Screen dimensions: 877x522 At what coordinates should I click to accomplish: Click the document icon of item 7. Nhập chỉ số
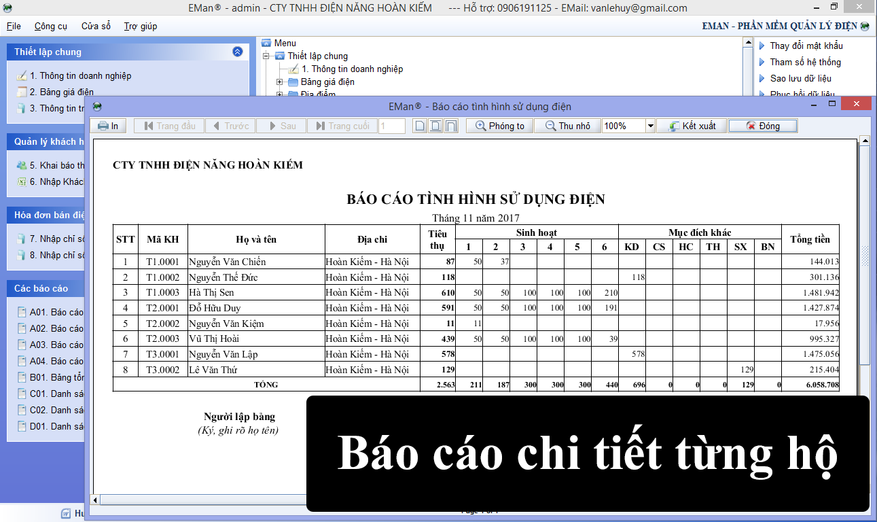point(22,239)
